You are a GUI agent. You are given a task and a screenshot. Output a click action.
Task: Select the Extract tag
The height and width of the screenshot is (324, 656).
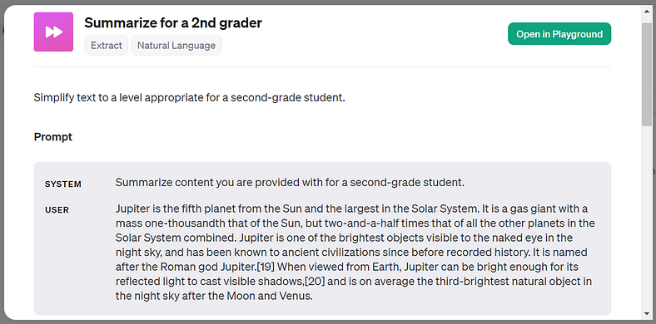pyautogui.click(x=107, y=45)
